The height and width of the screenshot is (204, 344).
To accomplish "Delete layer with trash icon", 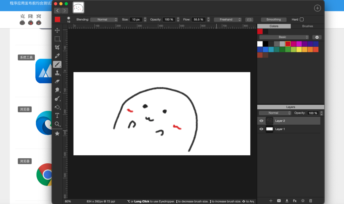I will pyautogui.click(x=310, y=201).
